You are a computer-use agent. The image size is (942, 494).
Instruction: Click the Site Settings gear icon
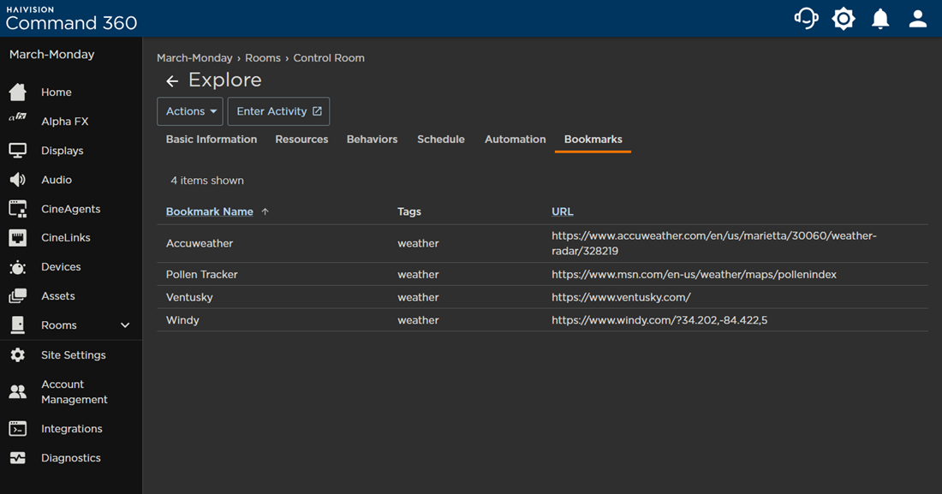tap(18, 354)
